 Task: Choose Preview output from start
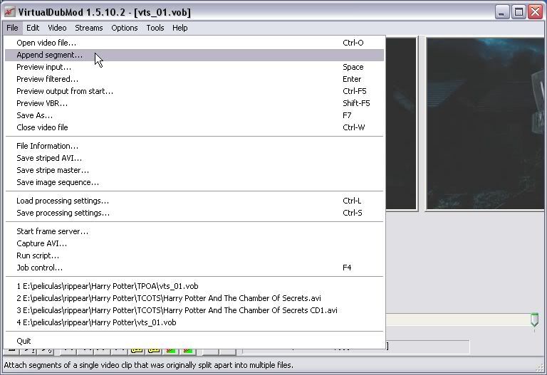coord(64,91)
